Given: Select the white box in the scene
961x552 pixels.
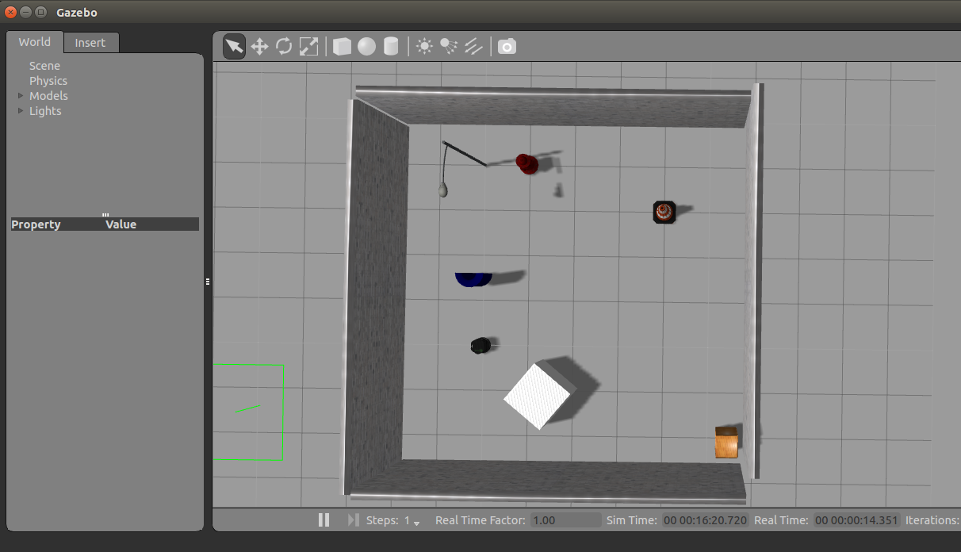Looking at the screenshot, I should coord(539,396).
